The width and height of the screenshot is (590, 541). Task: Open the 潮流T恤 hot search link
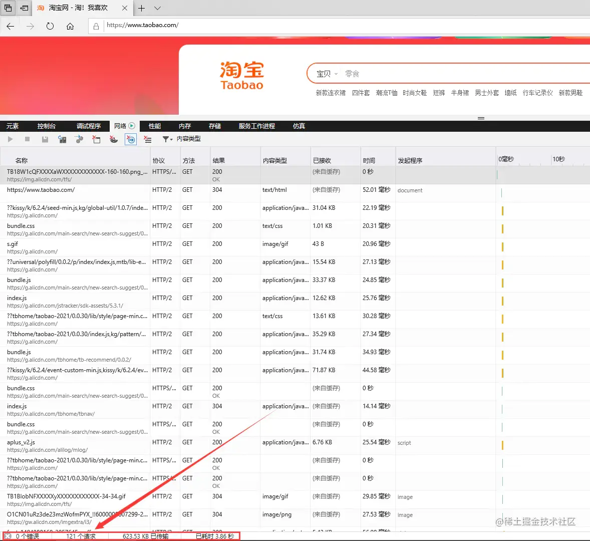(387, 93)
